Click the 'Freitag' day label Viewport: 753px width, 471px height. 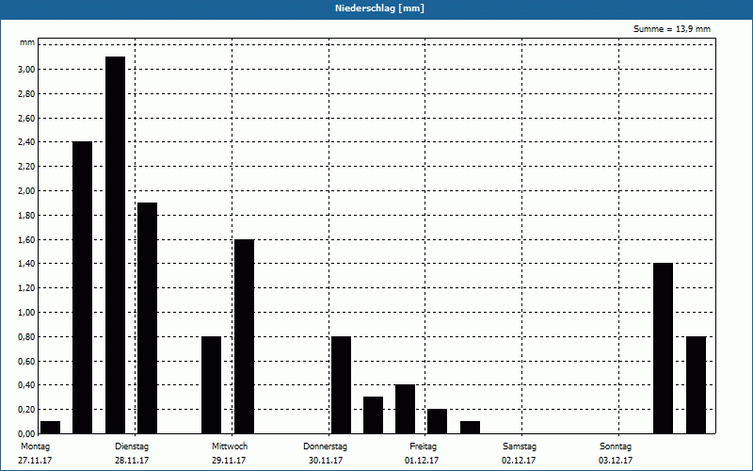click(423, 447)
